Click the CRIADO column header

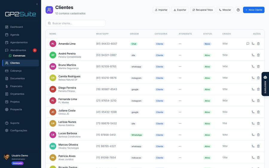[227, 34]
